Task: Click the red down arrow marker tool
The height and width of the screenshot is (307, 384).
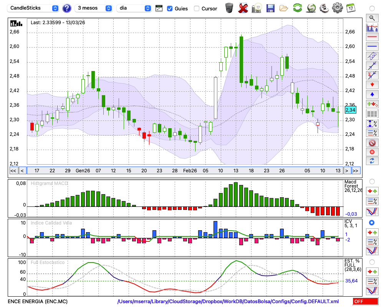Action: pyautogui.click(x=372, y=84)
